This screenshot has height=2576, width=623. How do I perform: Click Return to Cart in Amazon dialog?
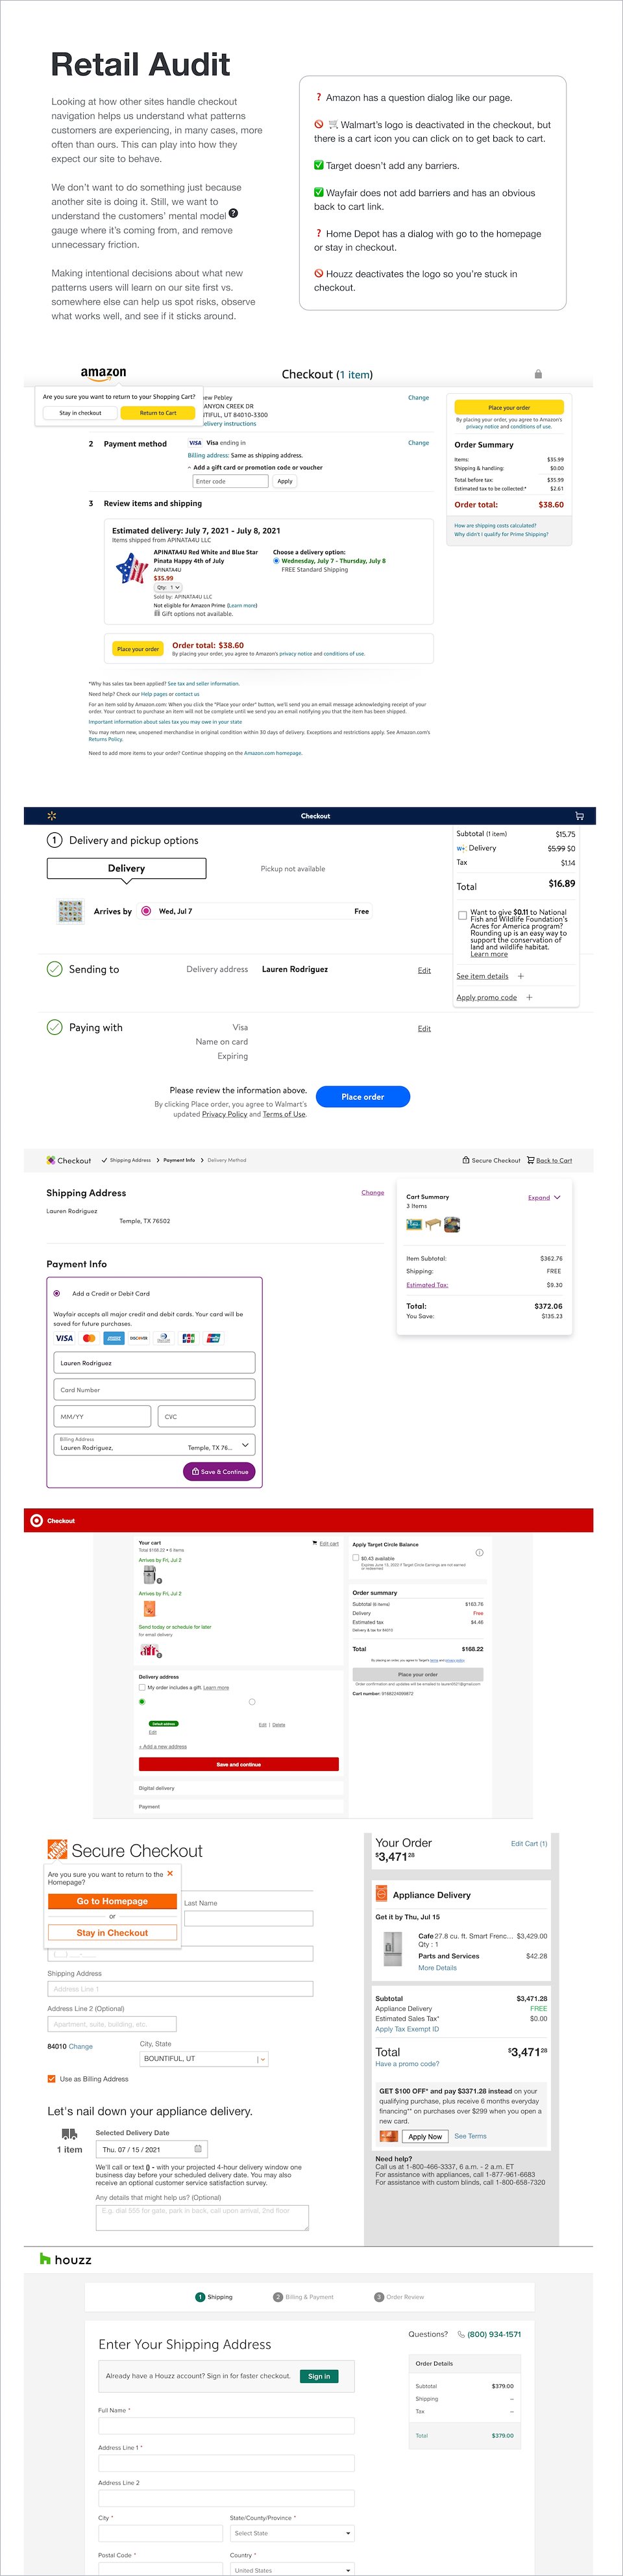coord(158,412)
